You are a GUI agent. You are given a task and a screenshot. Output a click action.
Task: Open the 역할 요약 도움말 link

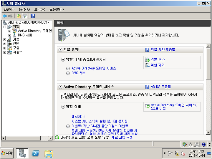(163, 50)
